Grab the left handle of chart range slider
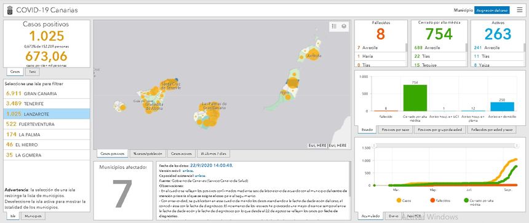This screenshot has width=529, height=223. (x=374, y=146)
